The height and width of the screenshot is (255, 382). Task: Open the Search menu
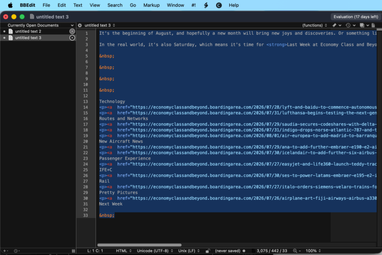pos(115,5)
